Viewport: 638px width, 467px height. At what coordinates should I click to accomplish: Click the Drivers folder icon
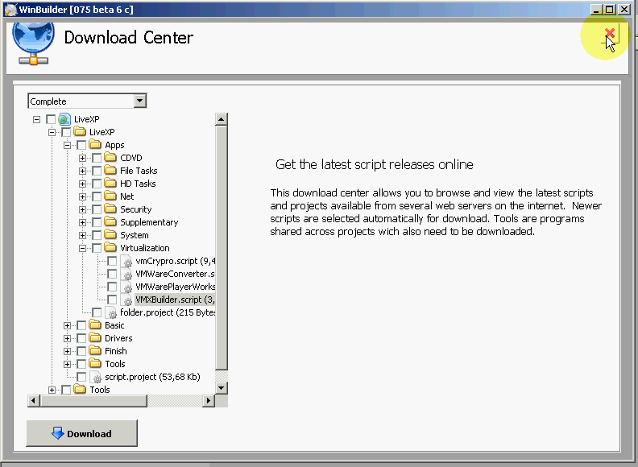point(95,338)
